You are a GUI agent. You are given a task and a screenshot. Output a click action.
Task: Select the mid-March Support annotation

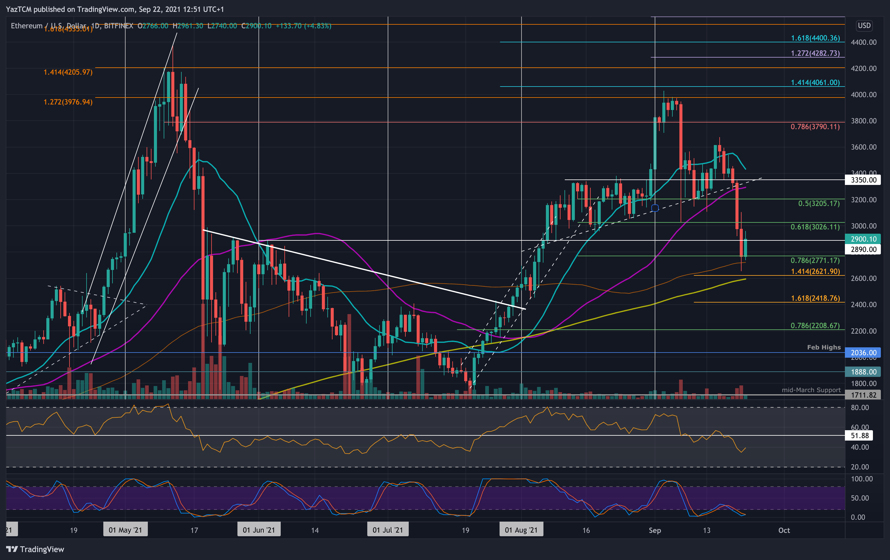coord(811,390)
